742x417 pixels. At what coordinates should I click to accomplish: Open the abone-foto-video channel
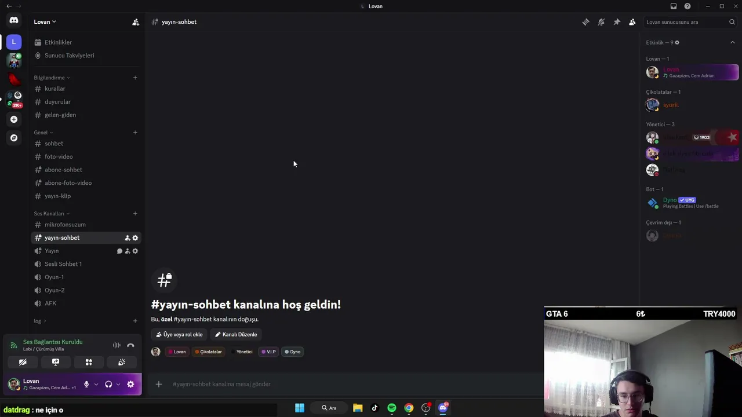86,183
